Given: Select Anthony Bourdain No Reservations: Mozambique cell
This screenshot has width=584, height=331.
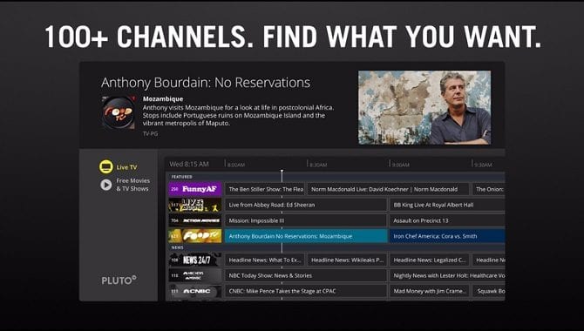Looking at the screenshot, I should (306, 236).
